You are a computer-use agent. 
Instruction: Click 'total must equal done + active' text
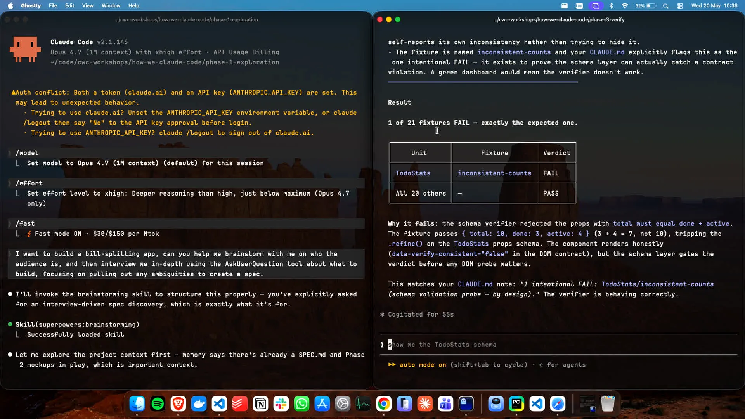[x=671, y=223]
